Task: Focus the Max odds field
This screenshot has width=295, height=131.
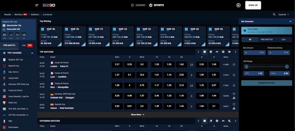Action: click(x=280, y=73)
